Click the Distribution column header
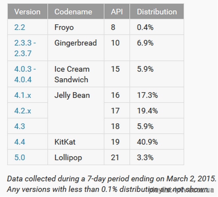This screenshot has height=197, width=218. pyautogui.click(x=157, y=11)
